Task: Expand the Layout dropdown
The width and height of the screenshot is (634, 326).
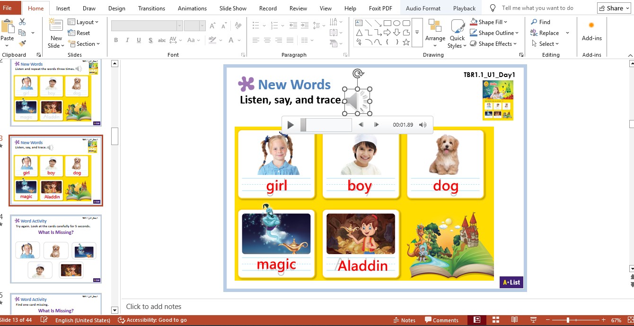Action: pyautogui.click(x=83, y=22)
